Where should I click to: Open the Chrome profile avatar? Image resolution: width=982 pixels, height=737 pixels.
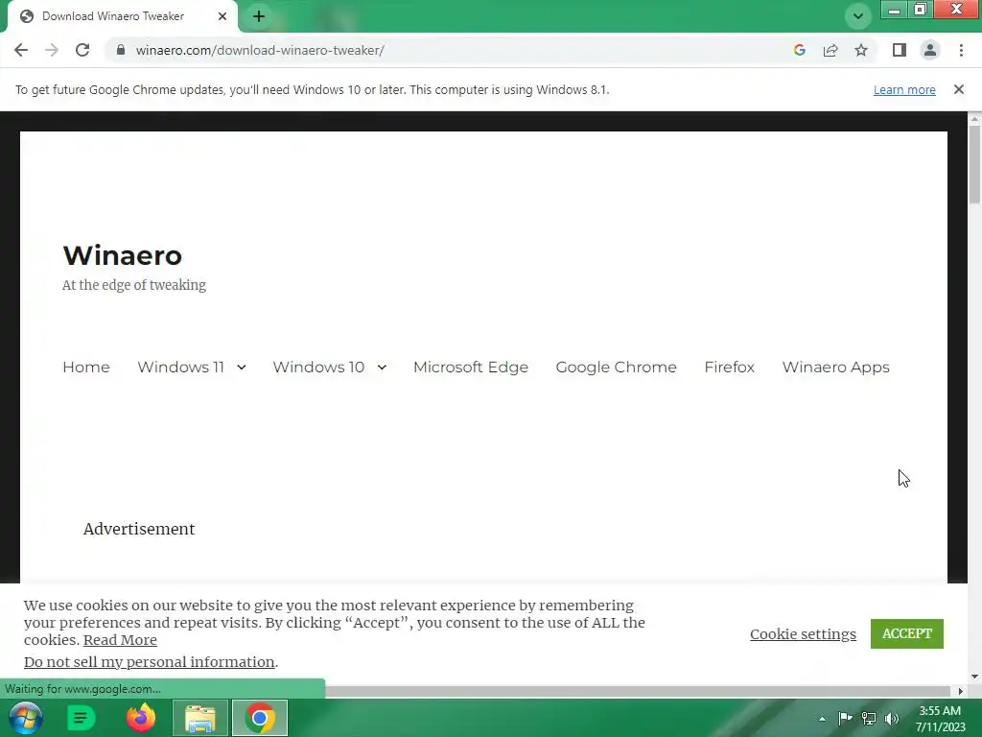(930, 50)
